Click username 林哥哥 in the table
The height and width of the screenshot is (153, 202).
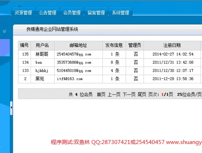click(42, 54)
